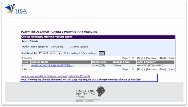The width and height of the screenshot is (188, 107).
Task: Click the Local Company column header
Action: (155, 62)
